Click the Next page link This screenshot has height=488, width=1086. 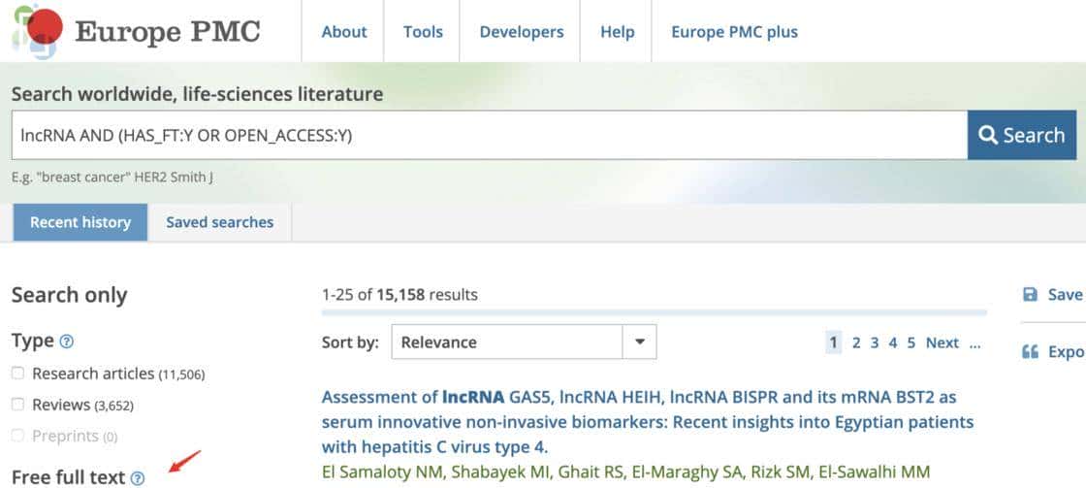(942, 342)
